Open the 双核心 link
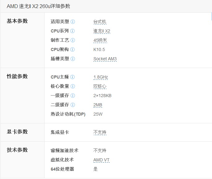This screenshot has height=179, width=212. point(100,87)
